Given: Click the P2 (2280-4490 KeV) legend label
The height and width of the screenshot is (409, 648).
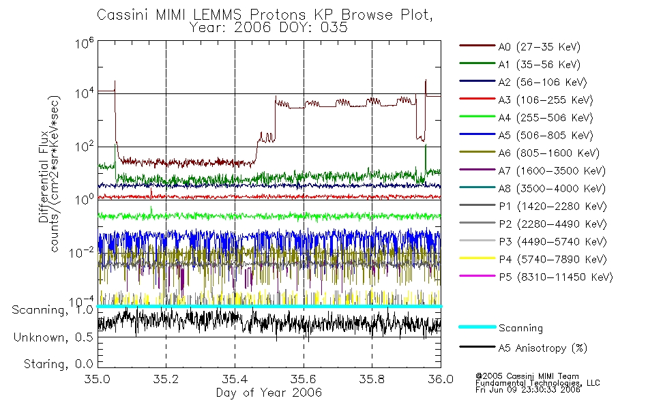Looking at the screenshot, I should click(x=553, y=224).
